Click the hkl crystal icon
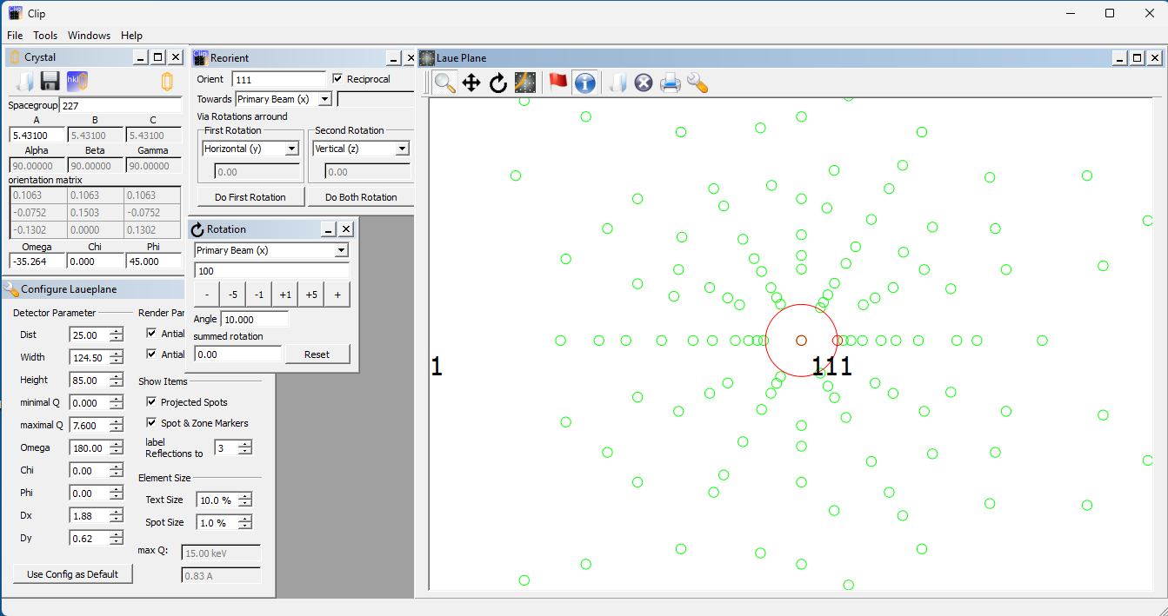This screenshot has height=616, width=1168. [77, 82]
